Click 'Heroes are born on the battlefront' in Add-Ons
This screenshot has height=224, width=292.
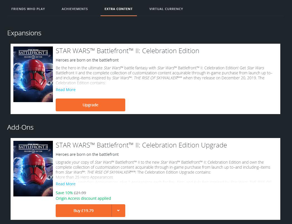click(87, 154)
